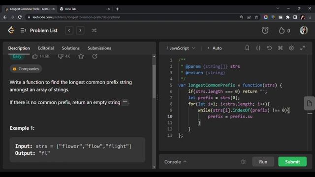Go to previous problem arrow
Screen dimensions: 315x177
click(69, 30)
